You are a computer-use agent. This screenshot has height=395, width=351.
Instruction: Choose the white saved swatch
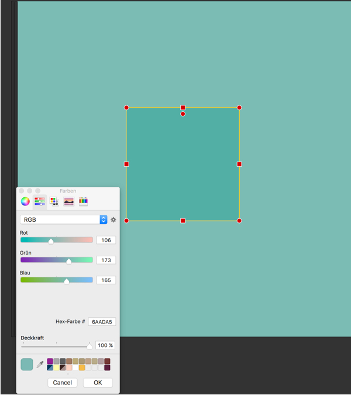pyautogui.click(x=75, y=367)
